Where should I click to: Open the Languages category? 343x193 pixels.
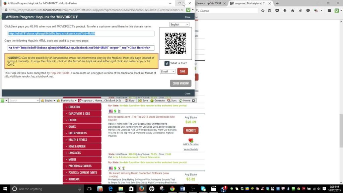82,153
